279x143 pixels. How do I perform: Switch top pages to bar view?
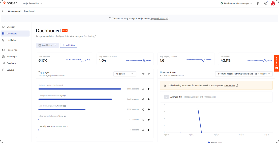(149, 74)
